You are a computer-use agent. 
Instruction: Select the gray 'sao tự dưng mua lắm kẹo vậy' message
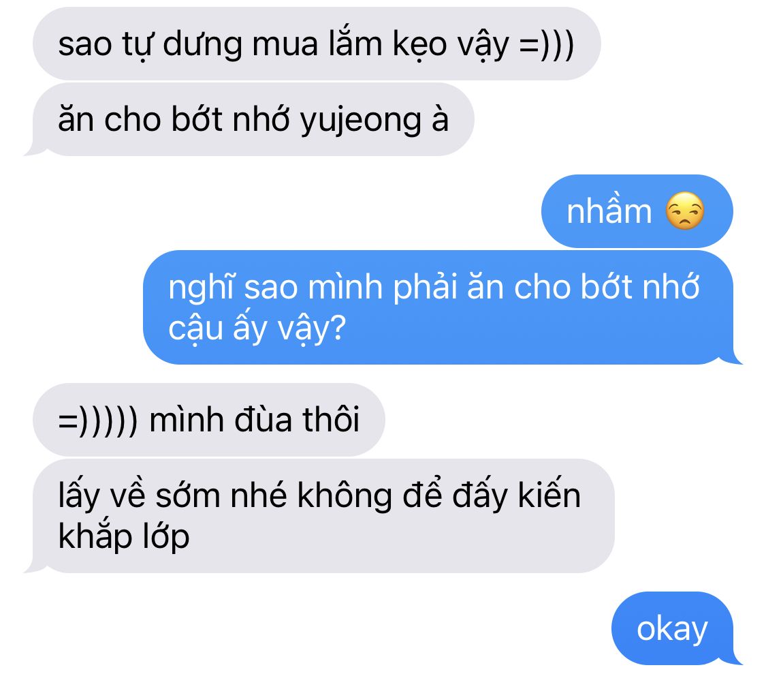317,44
